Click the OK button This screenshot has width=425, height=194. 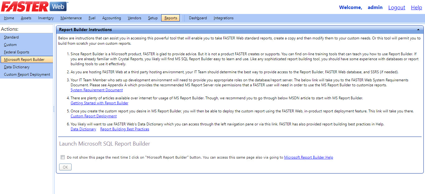[65, 167]
